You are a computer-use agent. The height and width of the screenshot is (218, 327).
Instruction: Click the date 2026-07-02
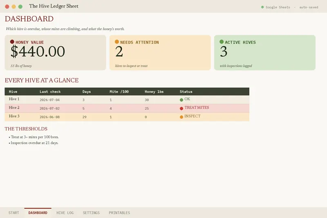tap(49, 108)
